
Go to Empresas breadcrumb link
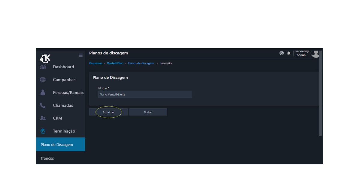pyautogui.click(x=96, y=63)
